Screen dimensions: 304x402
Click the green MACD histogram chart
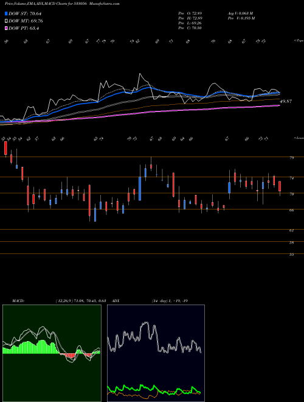(52, 353)
